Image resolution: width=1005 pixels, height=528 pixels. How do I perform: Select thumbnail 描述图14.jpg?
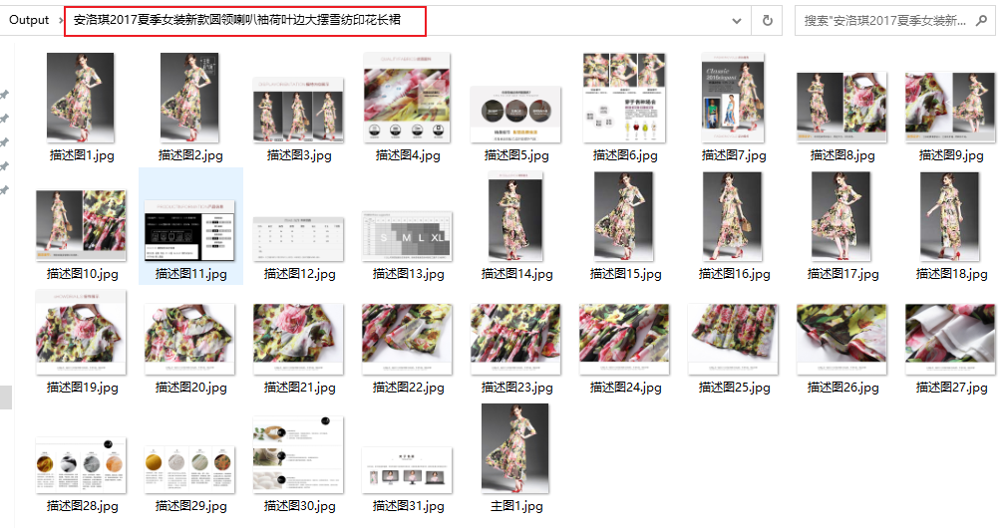point(515,216)
